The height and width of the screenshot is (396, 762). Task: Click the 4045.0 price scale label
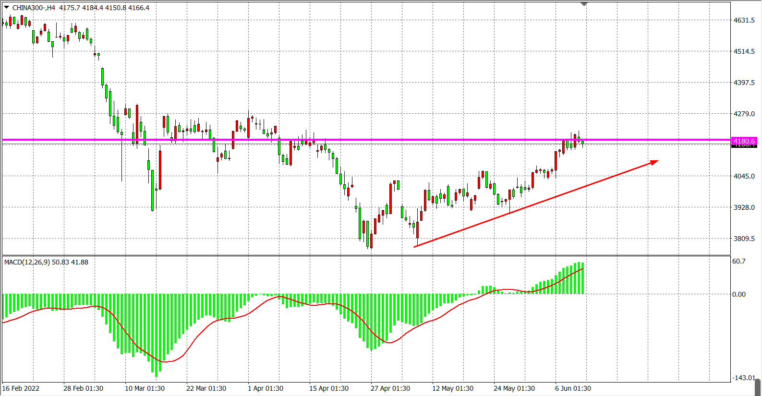744,176
